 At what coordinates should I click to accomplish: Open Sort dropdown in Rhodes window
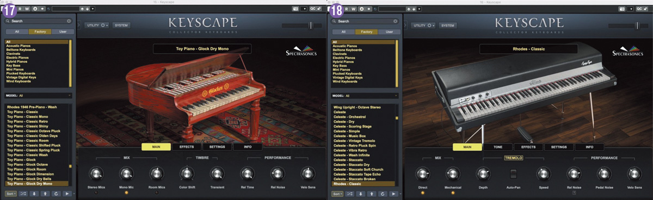pyautogui.click(x=338, y=193)
